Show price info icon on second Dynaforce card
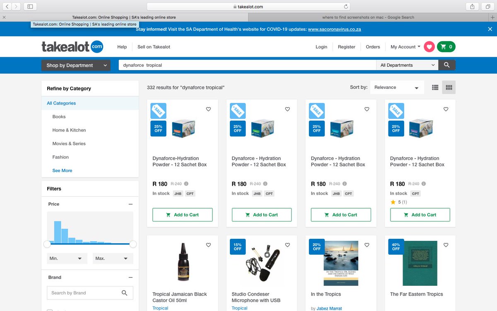The width and height of the screenshot is (497, 311). 265,184
